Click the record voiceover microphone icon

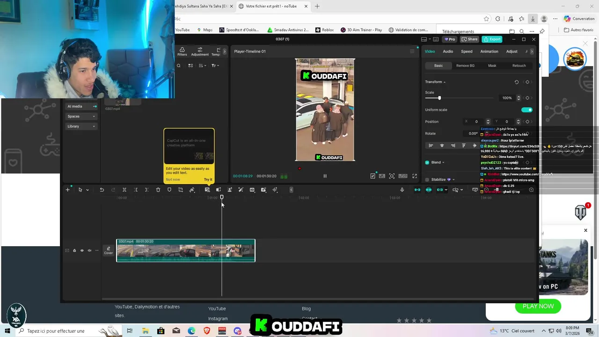point(402,190)
